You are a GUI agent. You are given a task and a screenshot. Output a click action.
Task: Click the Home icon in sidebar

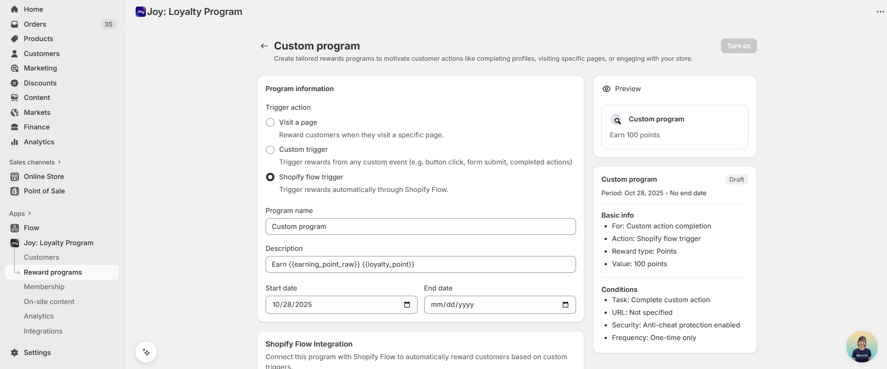click(x=14, y=9)
